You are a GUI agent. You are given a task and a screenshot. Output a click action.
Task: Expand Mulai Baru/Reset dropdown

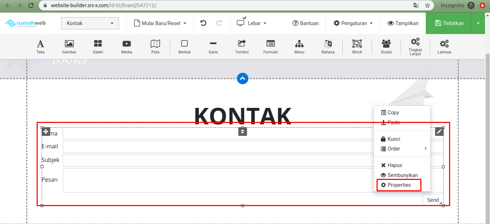pyautogui.click(x=160, y=23)
